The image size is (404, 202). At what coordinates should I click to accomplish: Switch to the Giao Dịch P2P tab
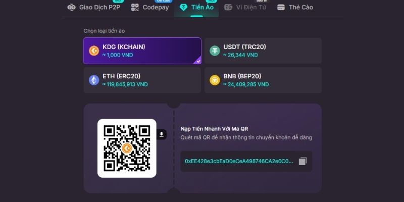point(94,7)
